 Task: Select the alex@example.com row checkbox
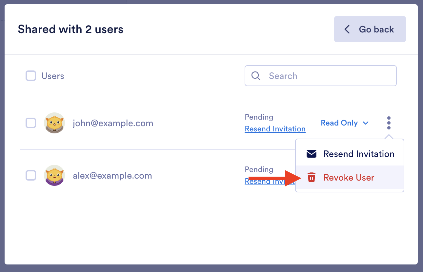pos(31,175)
